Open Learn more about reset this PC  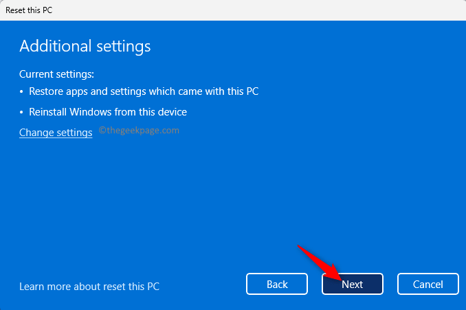[89, 286]
